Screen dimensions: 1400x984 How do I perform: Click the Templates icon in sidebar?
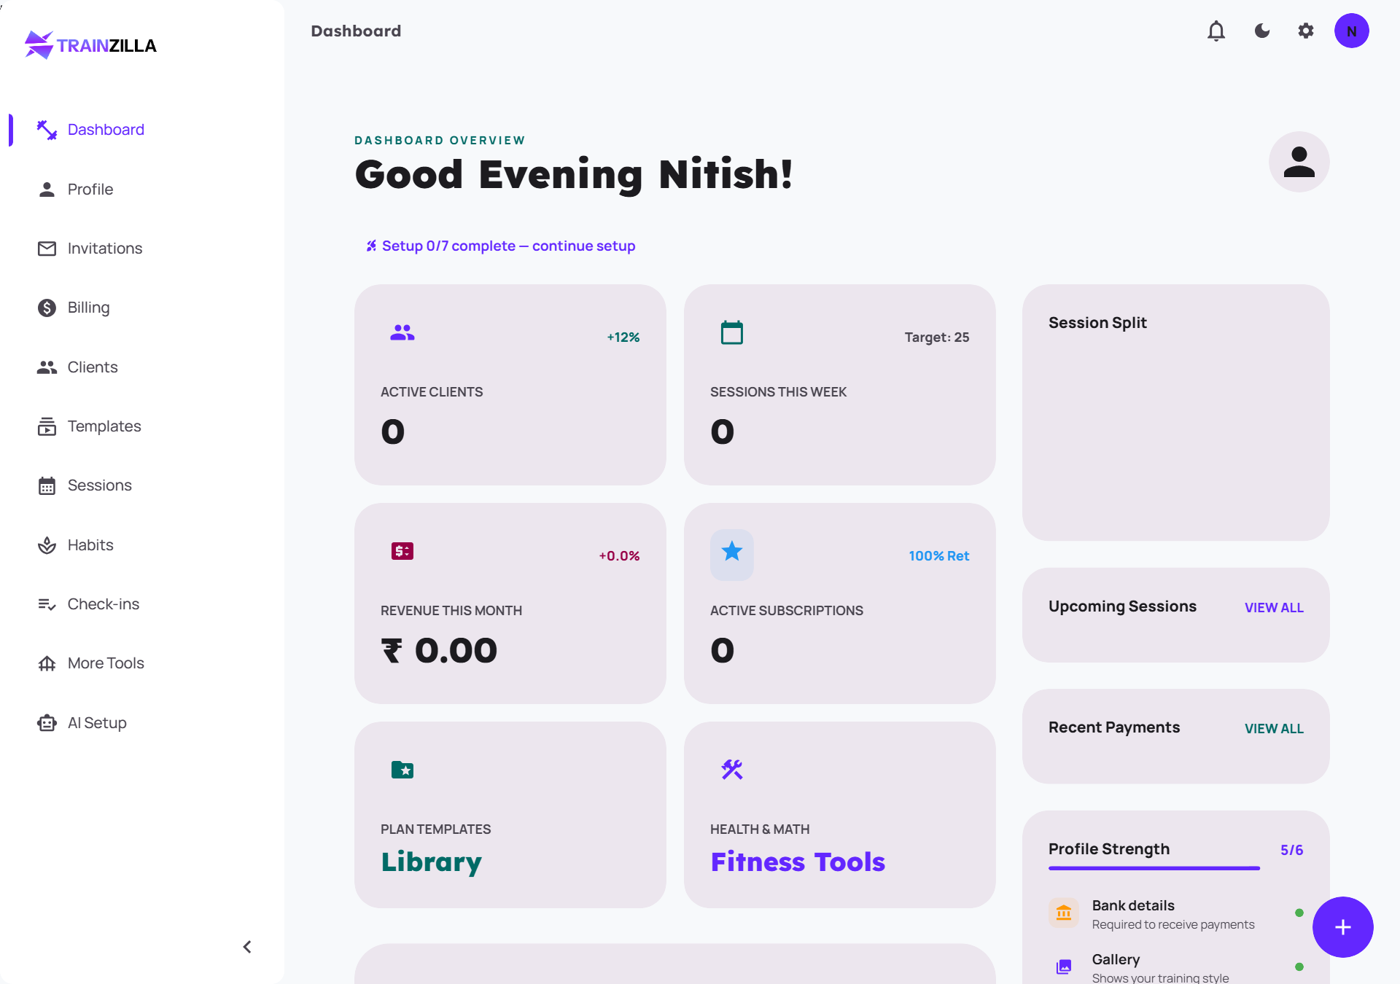47,426
